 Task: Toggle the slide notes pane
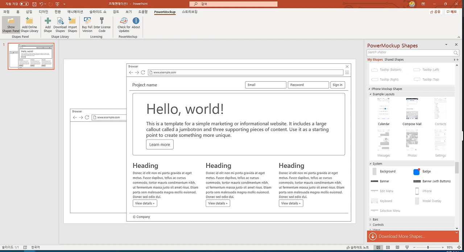tap(357, 247)
